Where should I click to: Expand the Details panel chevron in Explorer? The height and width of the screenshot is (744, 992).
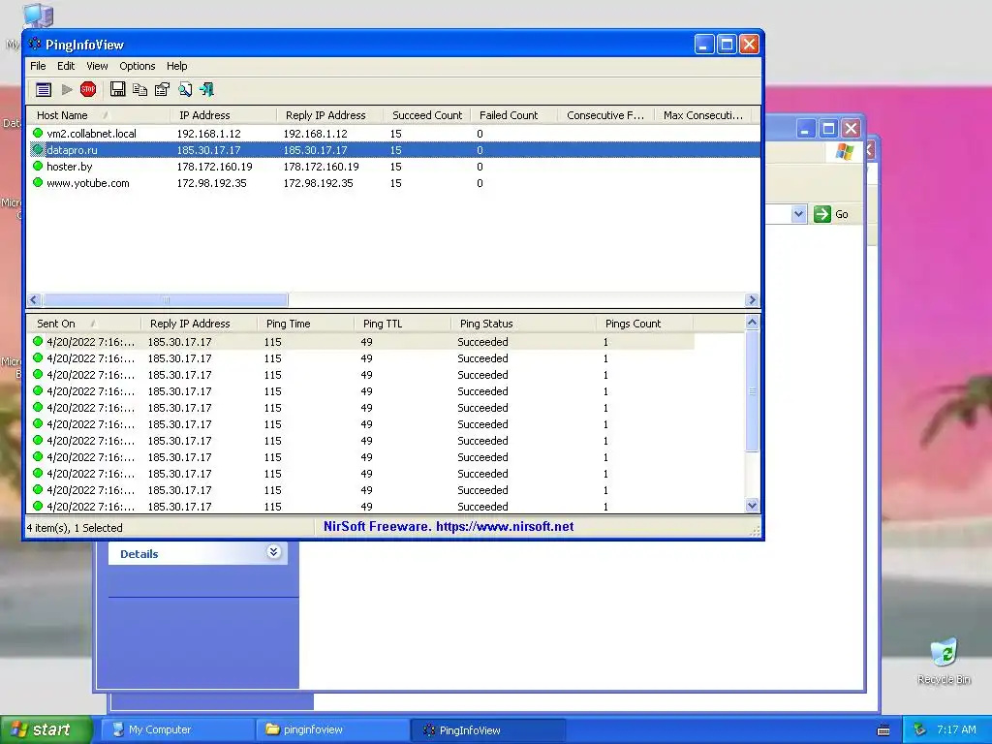point(273,551)
